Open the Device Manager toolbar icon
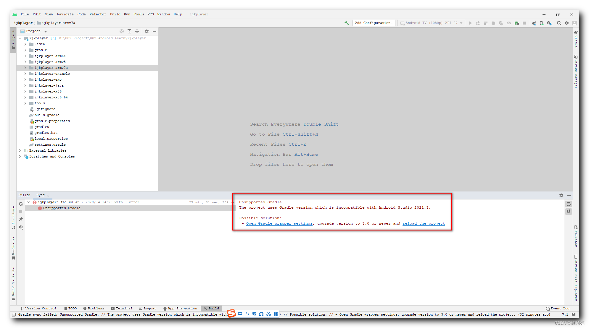 (x=541, y=23)
